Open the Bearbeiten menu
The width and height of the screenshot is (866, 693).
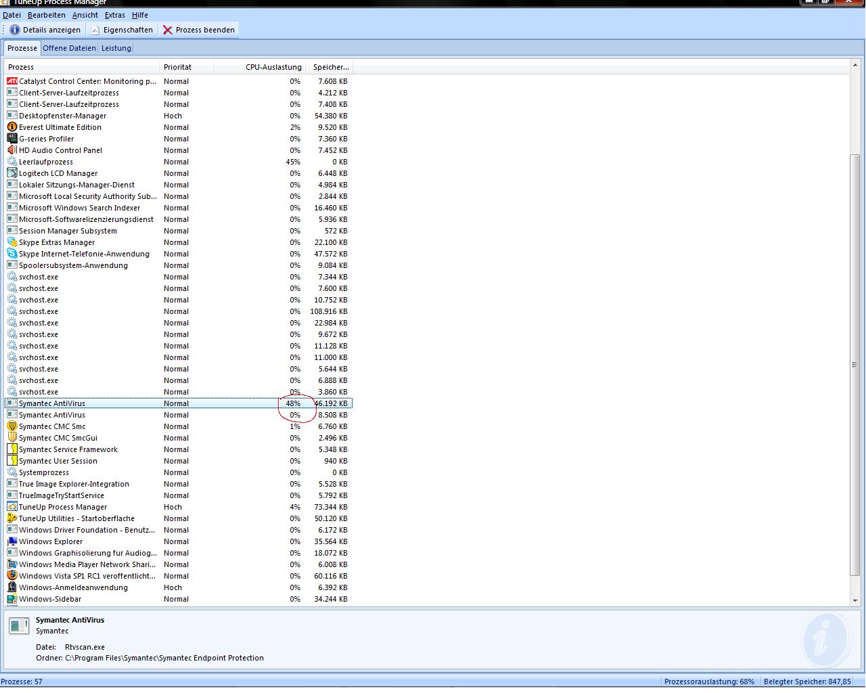[x=47, y=15]
